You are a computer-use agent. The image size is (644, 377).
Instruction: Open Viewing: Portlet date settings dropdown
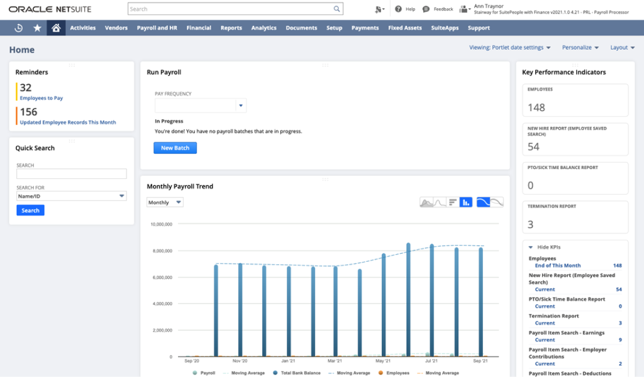click(510, 47)
